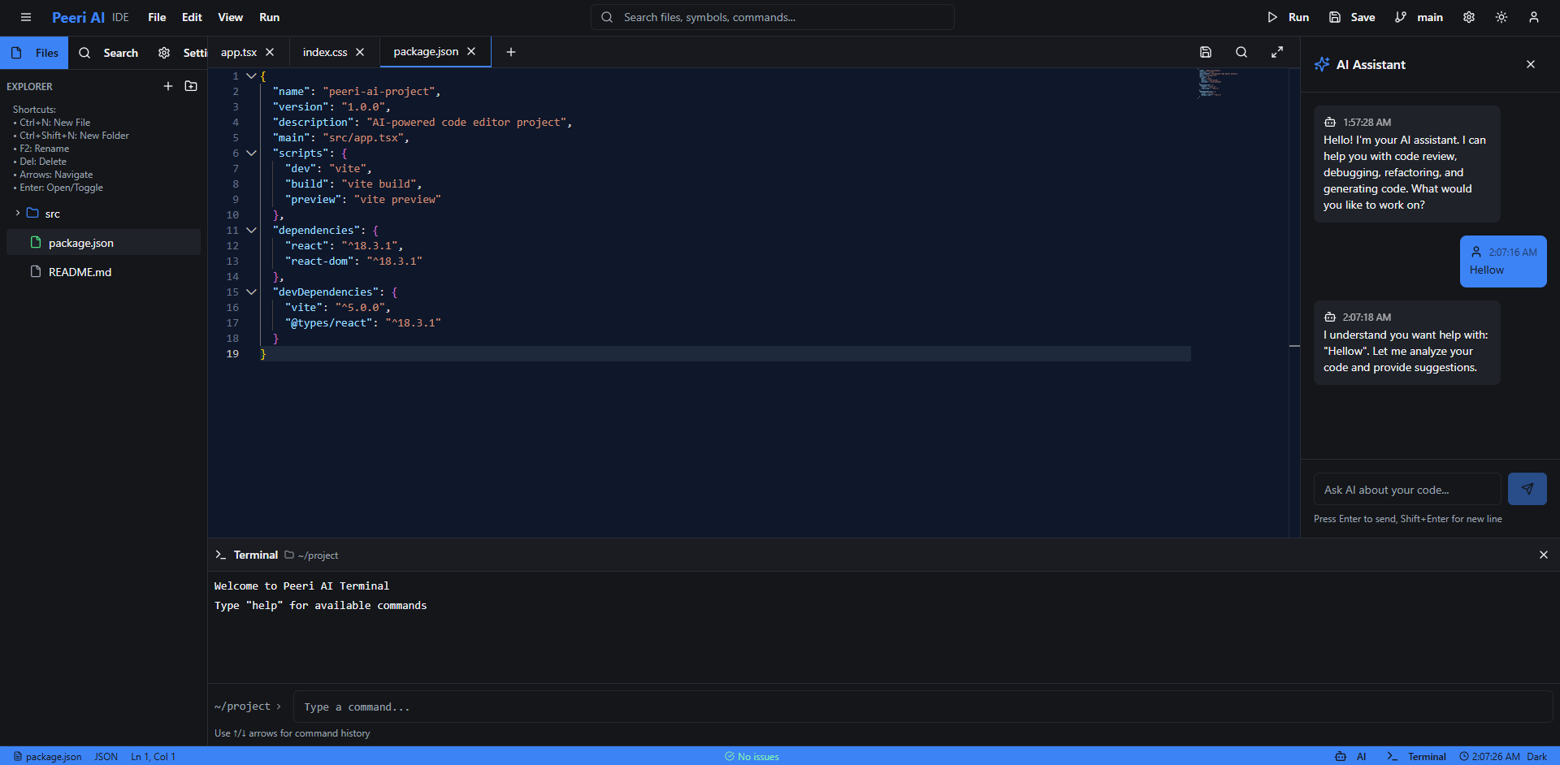The height and width of the screenshot is (765, 1560).
Task: Toggle AI panel from status bar
Action: pos(1351,756)
